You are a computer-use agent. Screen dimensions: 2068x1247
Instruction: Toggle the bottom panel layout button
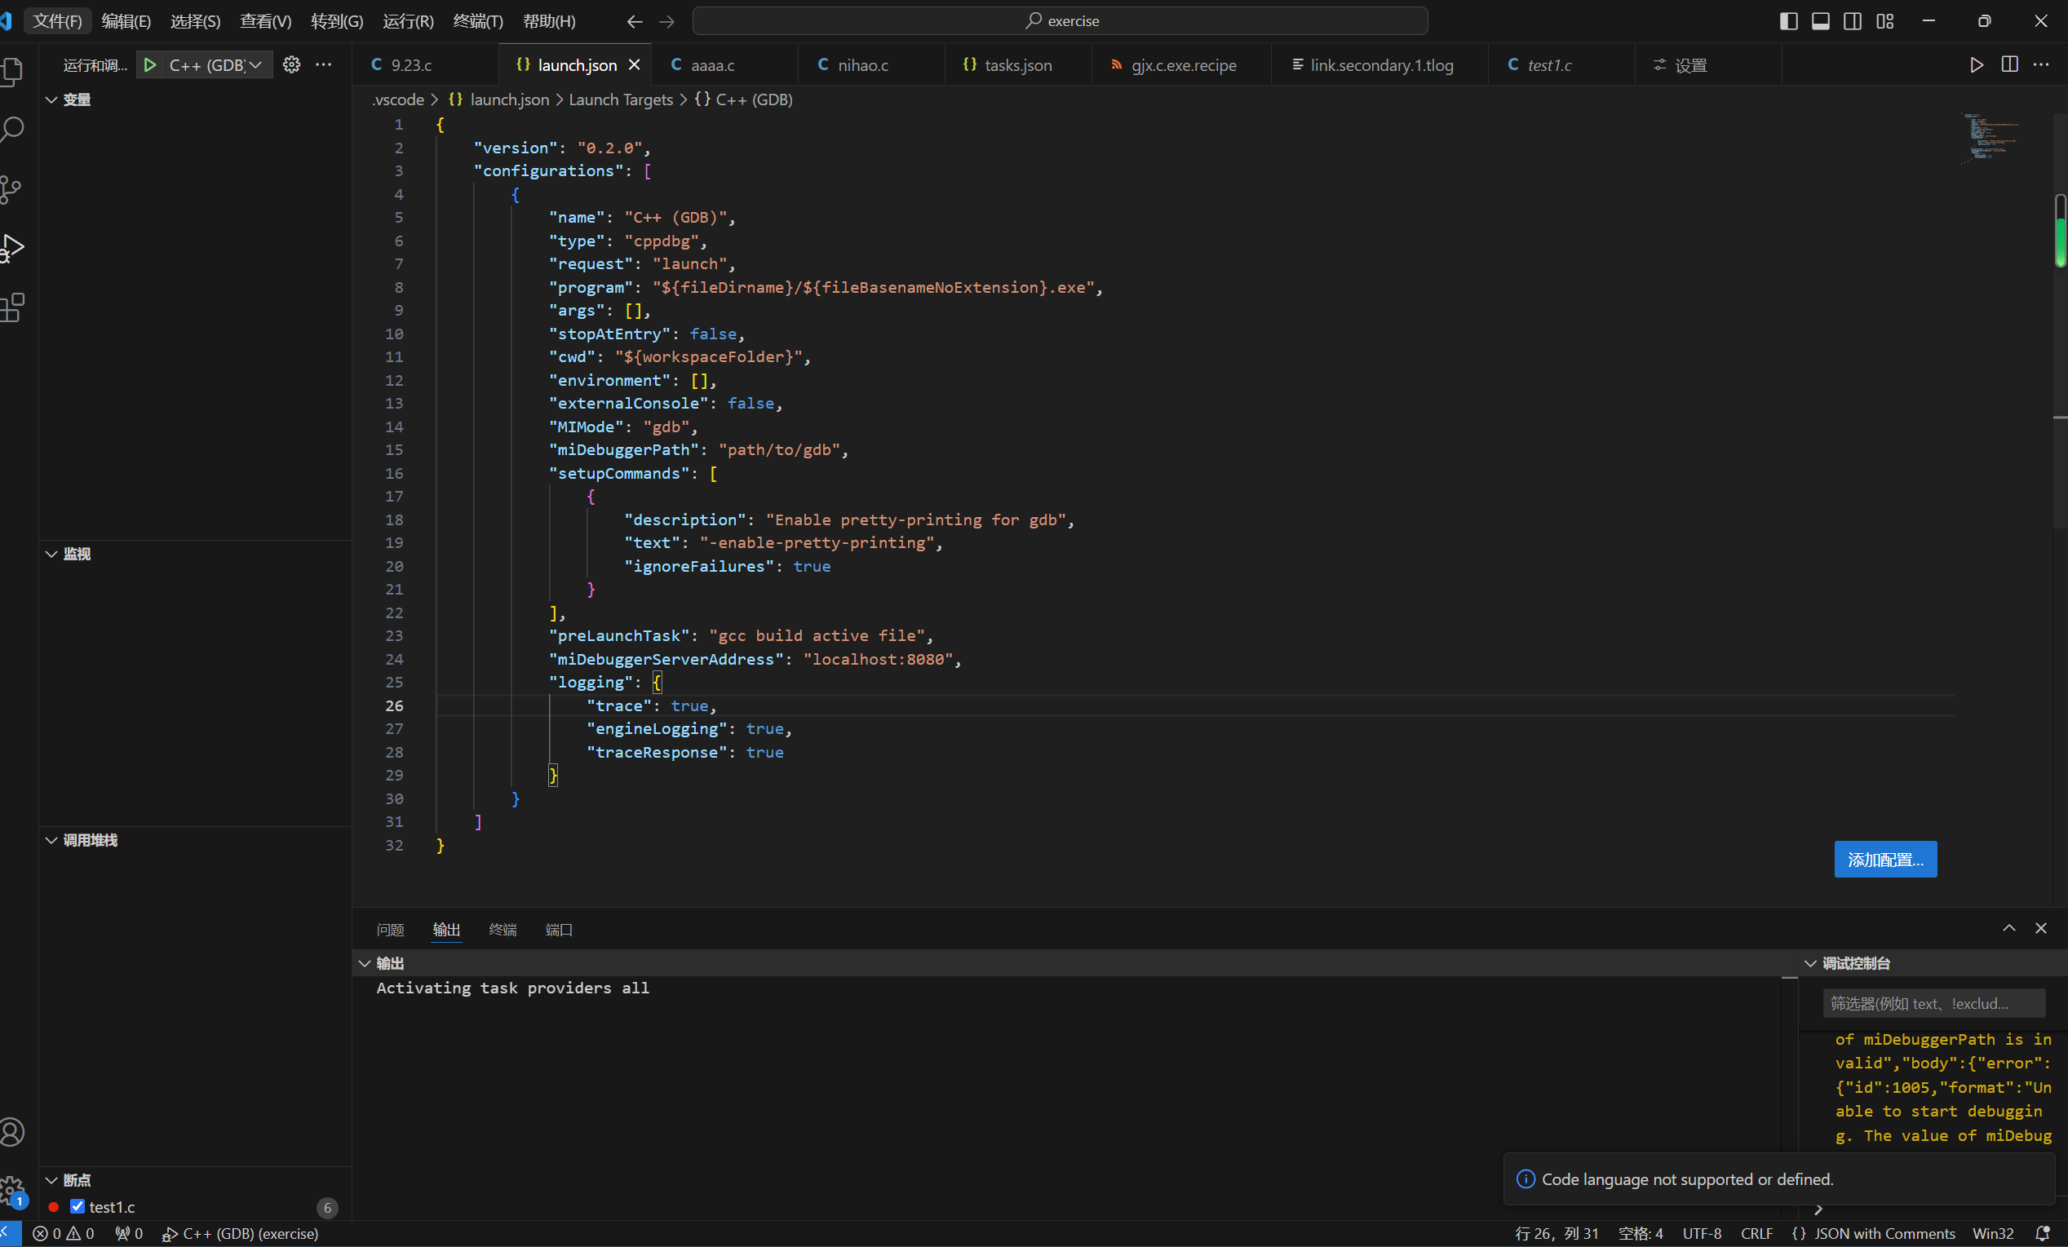(1819, 21)
